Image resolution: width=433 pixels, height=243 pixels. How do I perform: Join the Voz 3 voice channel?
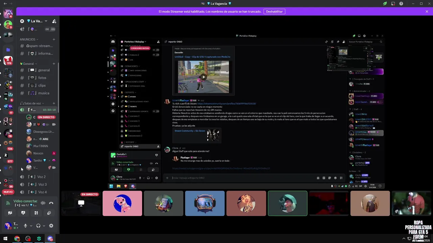[x=37, y=185]
